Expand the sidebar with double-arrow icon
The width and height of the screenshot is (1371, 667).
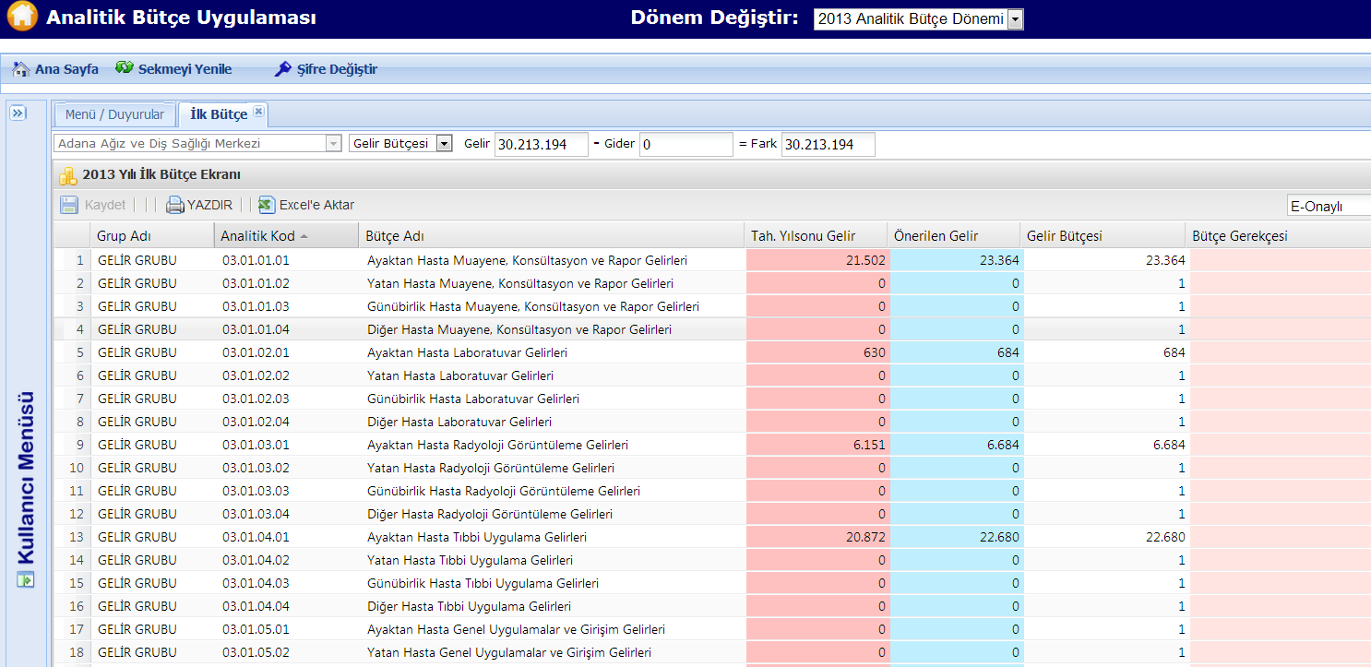click(18, 113)
